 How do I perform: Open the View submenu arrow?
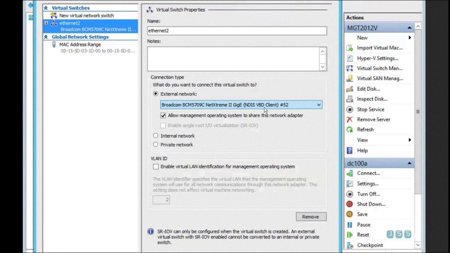(410, 140)
